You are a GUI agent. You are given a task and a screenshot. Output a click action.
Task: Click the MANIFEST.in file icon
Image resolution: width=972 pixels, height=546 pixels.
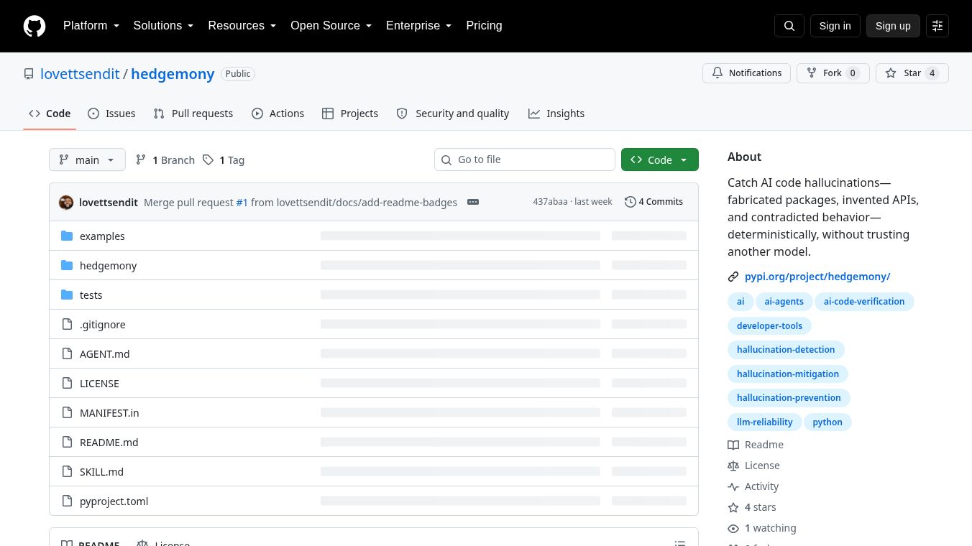coord(67,412)
